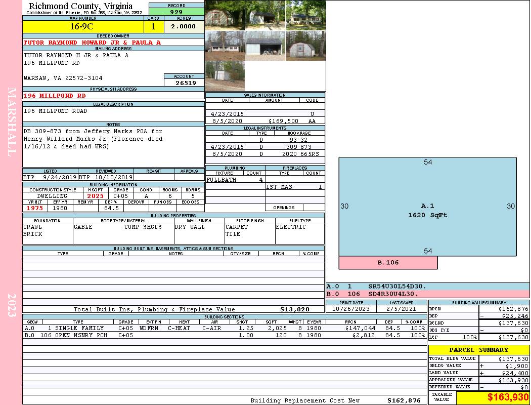This screenshot has height=405, width=531.
Task: View barn-style shed photo under leafy trees
Action: point(225,15)
